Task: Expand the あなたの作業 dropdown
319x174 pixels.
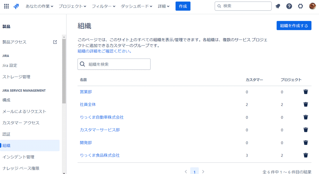Action: pyautogui.click(x=39, y=6)
